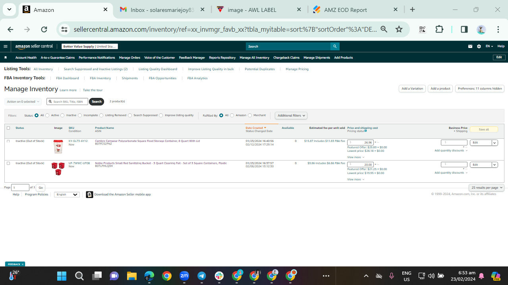Image resolution: width=508 pixels, height=285 pixels.
Task: Click the QR code extension icon
Action: pyautogui.click(x=422, y=29)
